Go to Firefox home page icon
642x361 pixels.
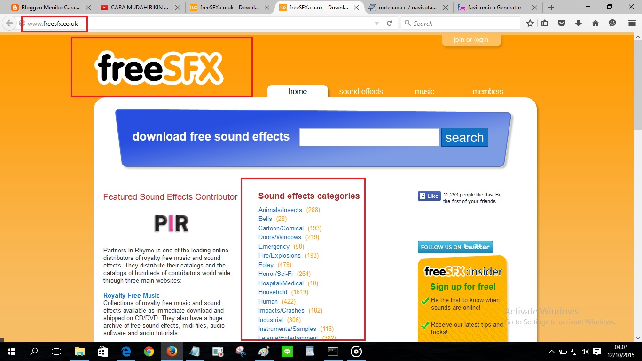595,23
